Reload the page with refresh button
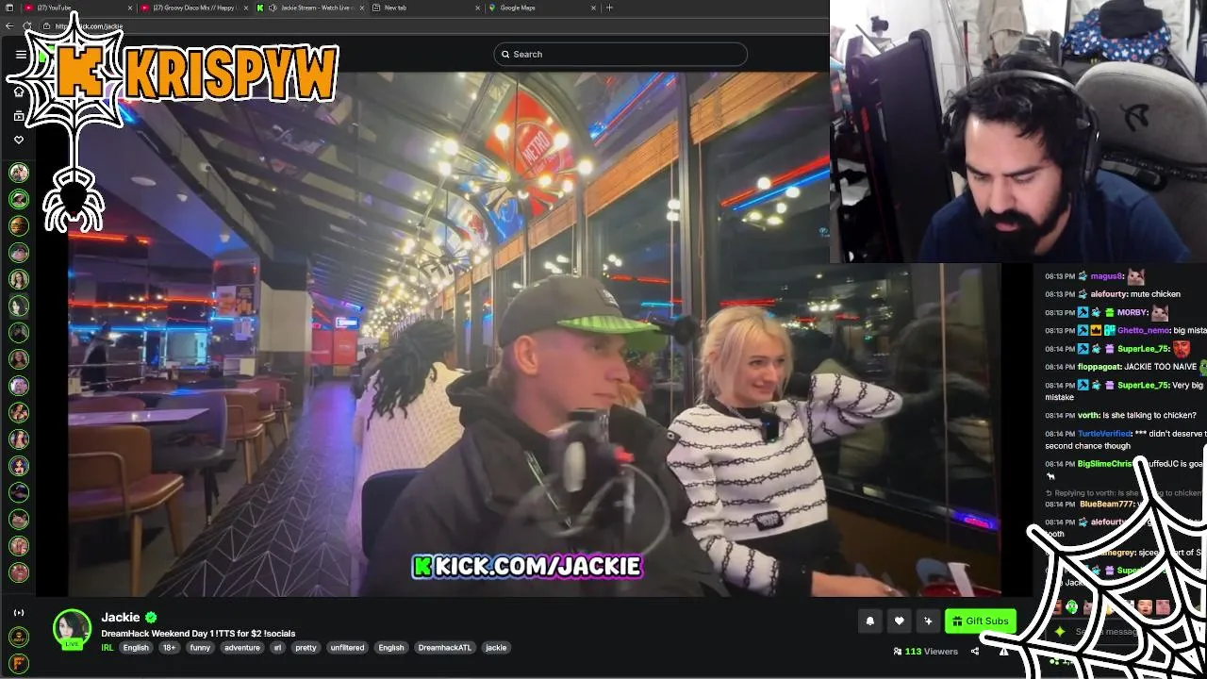Screen dimensions: 1207x679 pos(26,26)
